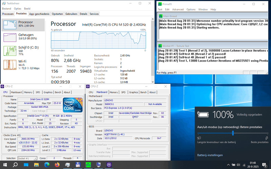Open taskbar search magnifier
The height and width of the screenshot is (169, 271).
click(15, 165)
